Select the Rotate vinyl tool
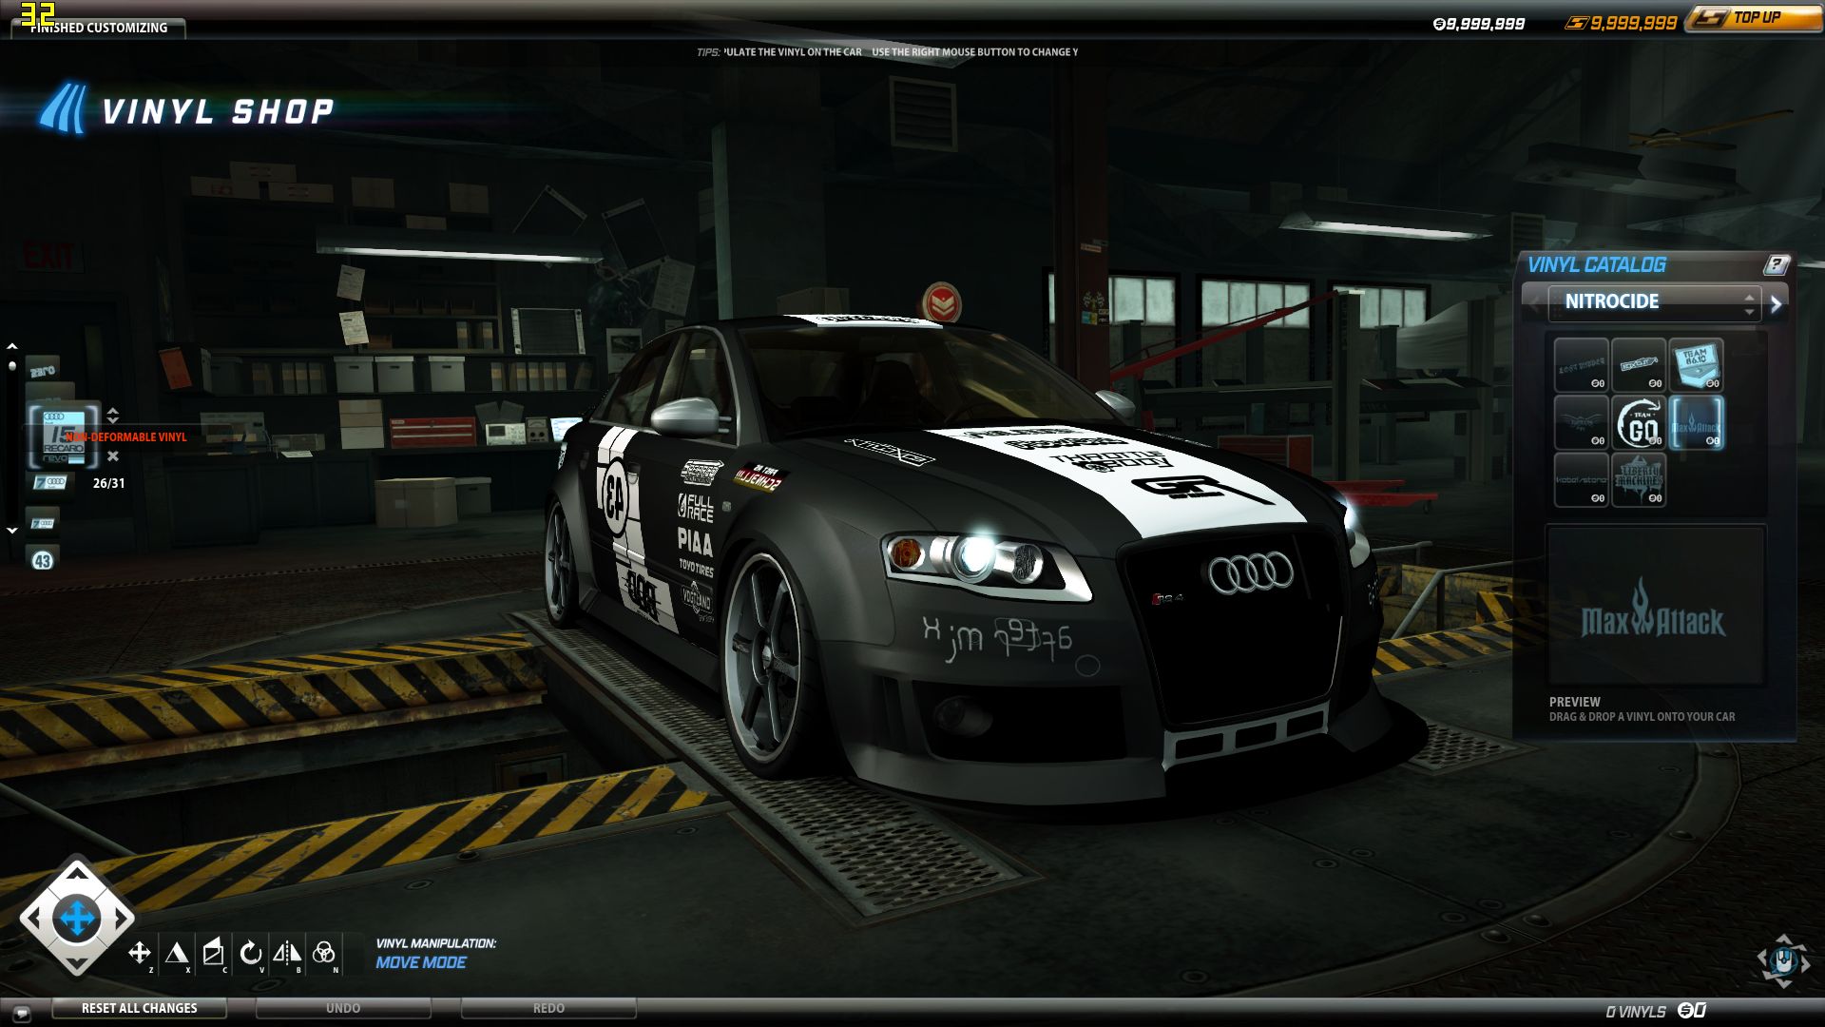1825x1027 pixels. tap(250, 952)
